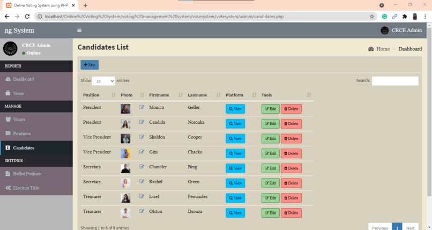The image size is (432, 230).
Task: Click Chandler Bing's photo thumbnail
Action: [125, 168]
